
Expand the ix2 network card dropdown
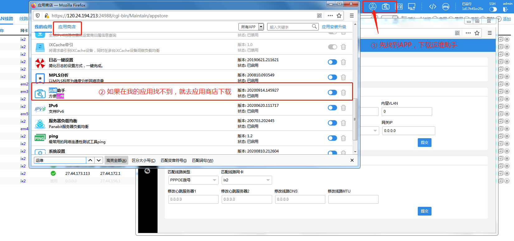coord(246,180)
